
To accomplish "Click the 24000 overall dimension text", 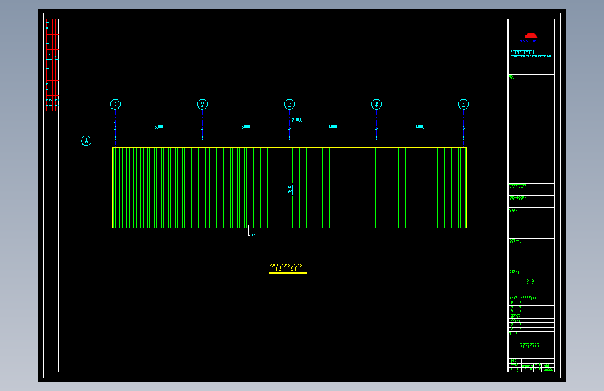I will tap(297, 120).
